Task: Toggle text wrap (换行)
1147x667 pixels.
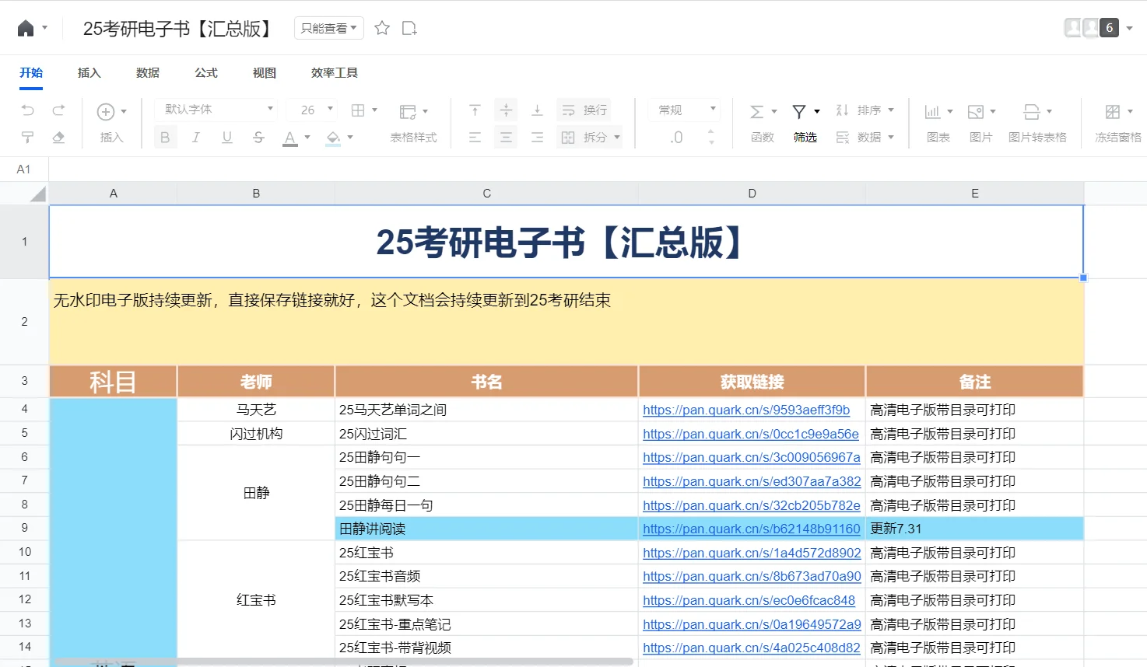Action: pos(584,110)
